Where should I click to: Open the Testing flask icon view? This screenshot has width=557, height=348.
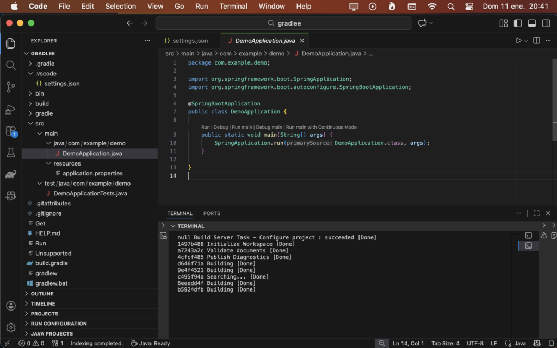point(10,153)
